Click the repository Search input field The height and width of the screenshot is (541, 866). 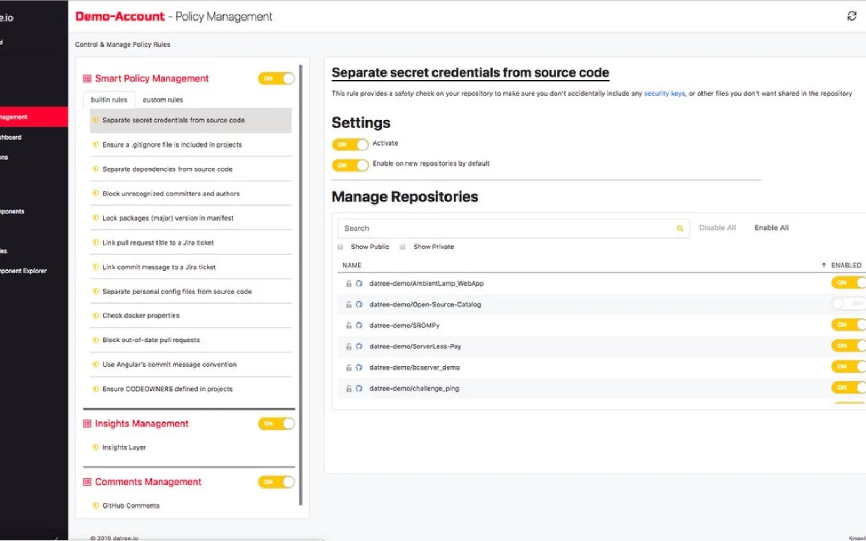[513, 228]
